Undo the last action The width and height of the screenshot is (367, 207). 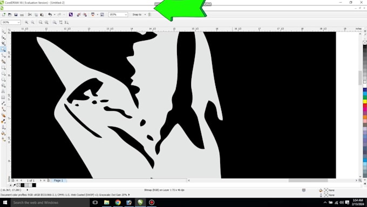[50, 15]
